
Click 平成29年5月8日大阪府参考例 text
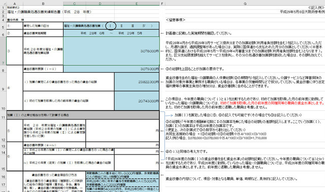302,12
